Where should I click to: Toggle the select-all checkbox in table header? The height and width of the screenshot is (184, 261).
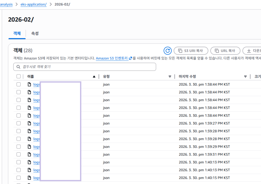coord(18,76)
